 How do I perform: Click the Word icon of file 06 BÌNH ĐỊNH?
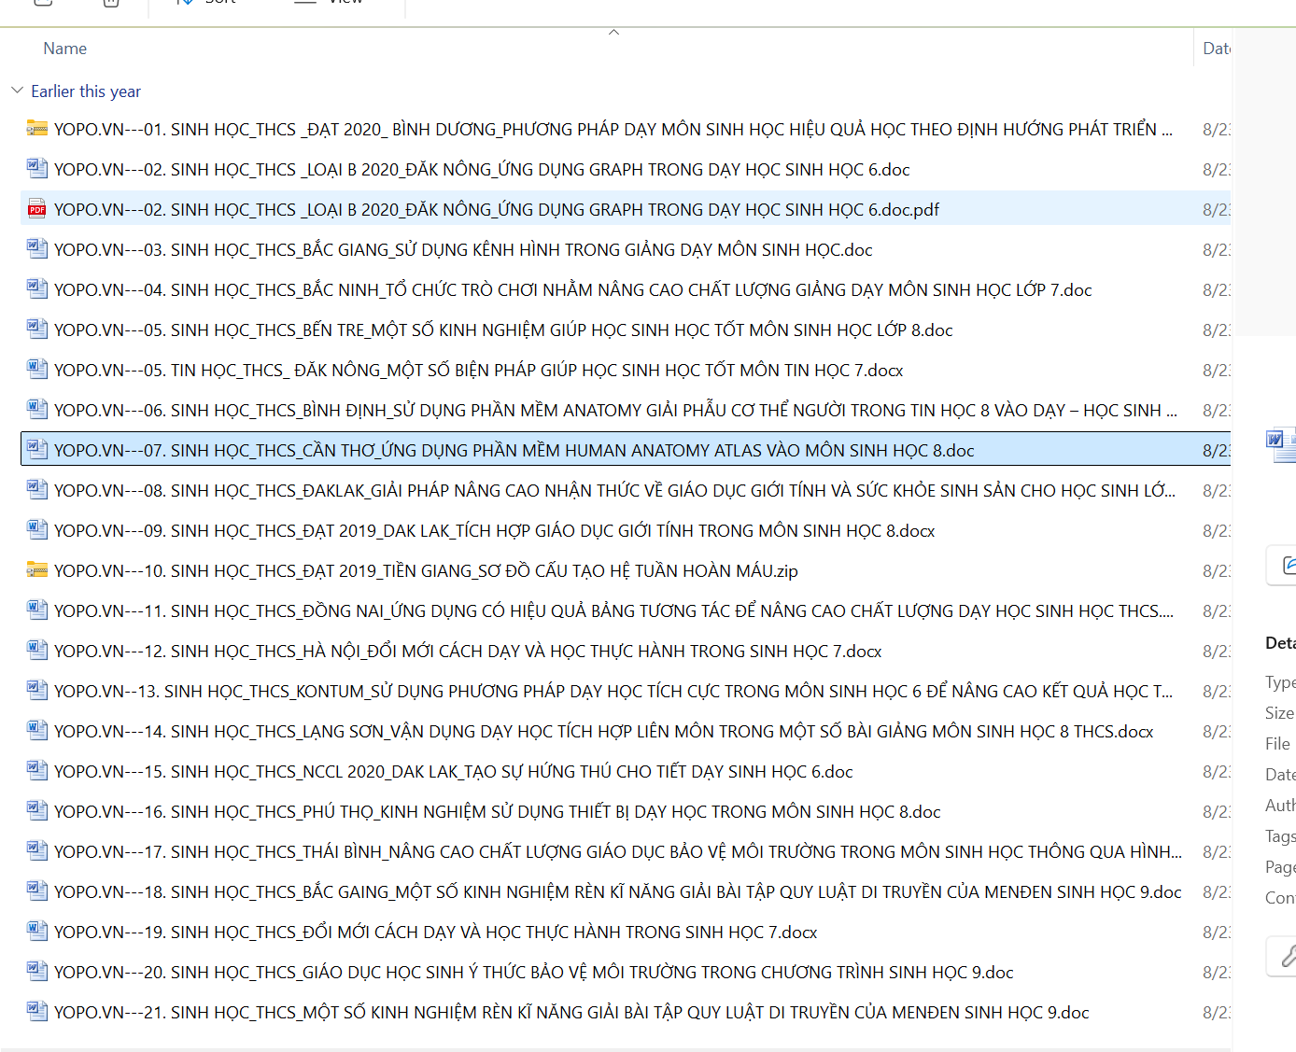tap(37, 410)
